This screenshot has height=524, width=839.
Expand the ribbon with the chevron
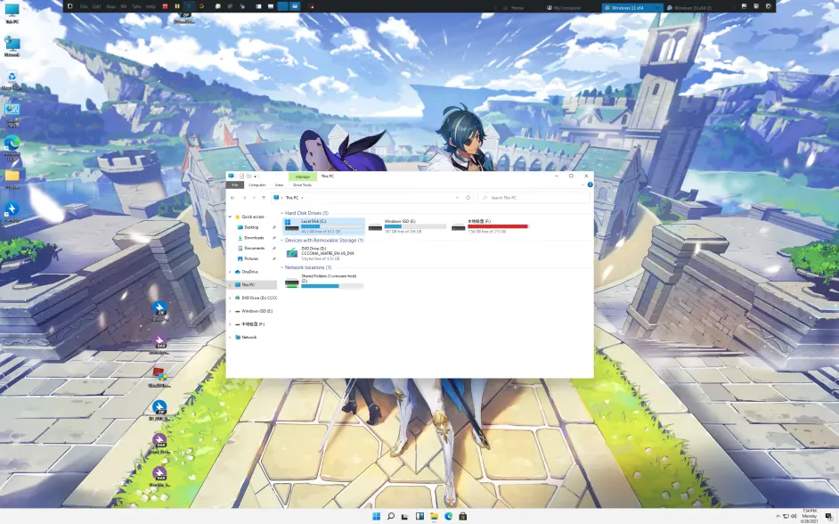[x=582, y=184]
